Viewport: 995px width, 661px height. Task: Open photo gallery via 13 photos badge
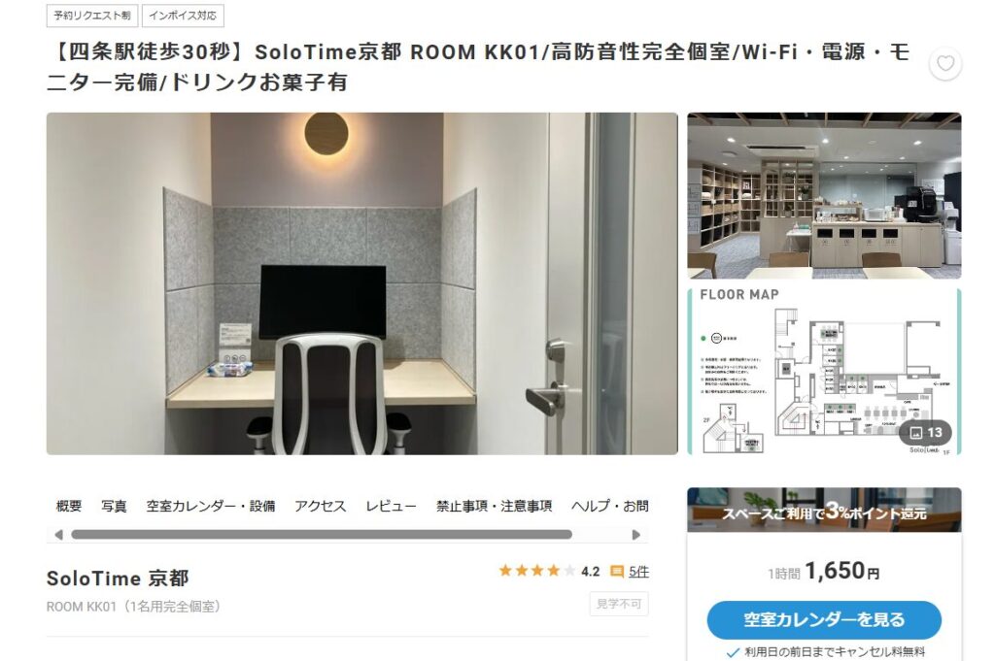[x=926, y=433]
